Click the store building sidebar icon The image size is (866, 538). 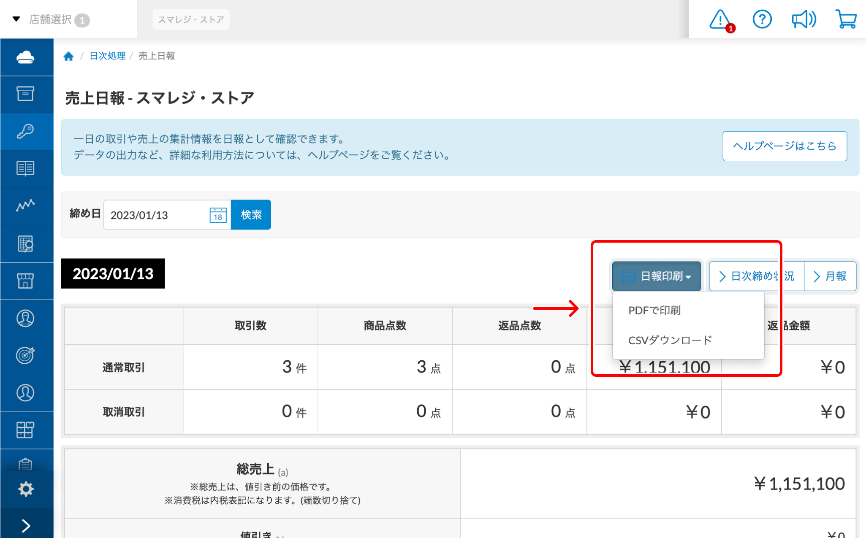[26, 281]
